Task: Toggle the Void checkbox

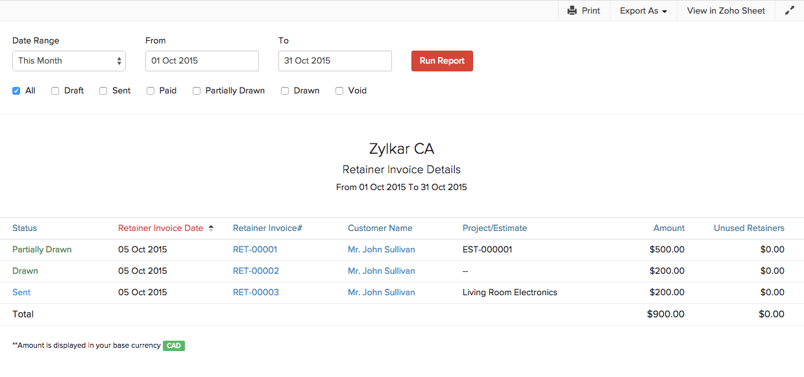Action: pyautogui.click(x=339, y=91)
